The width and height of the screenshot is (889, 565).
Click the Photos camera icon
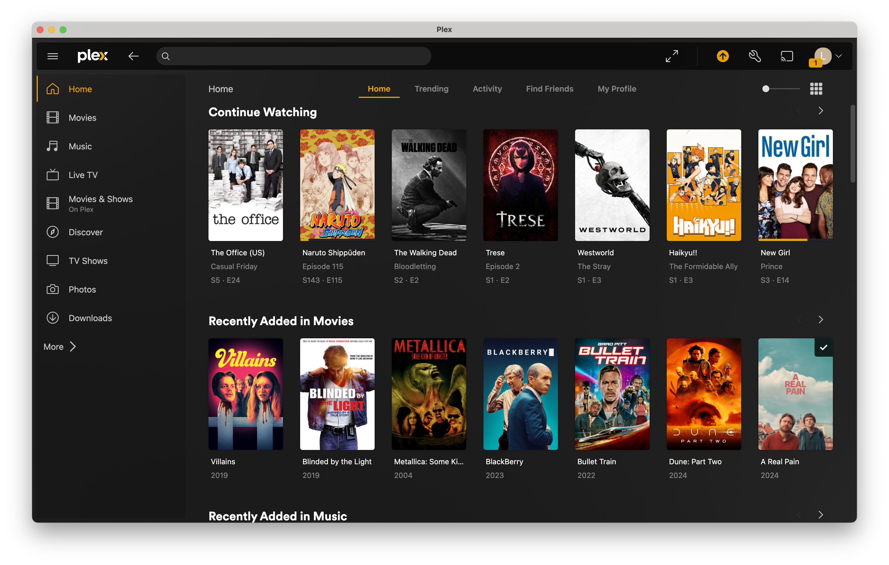(x=52, y=289)
